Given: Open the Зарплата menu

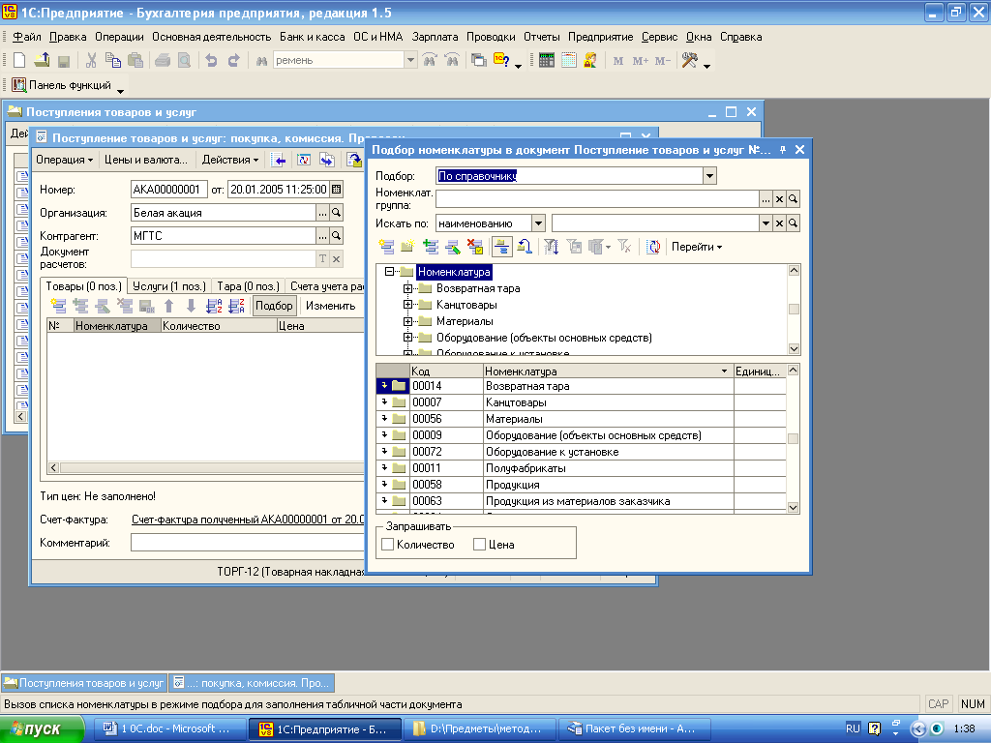Looking at the screenshot, I should [x=435, y=37].
